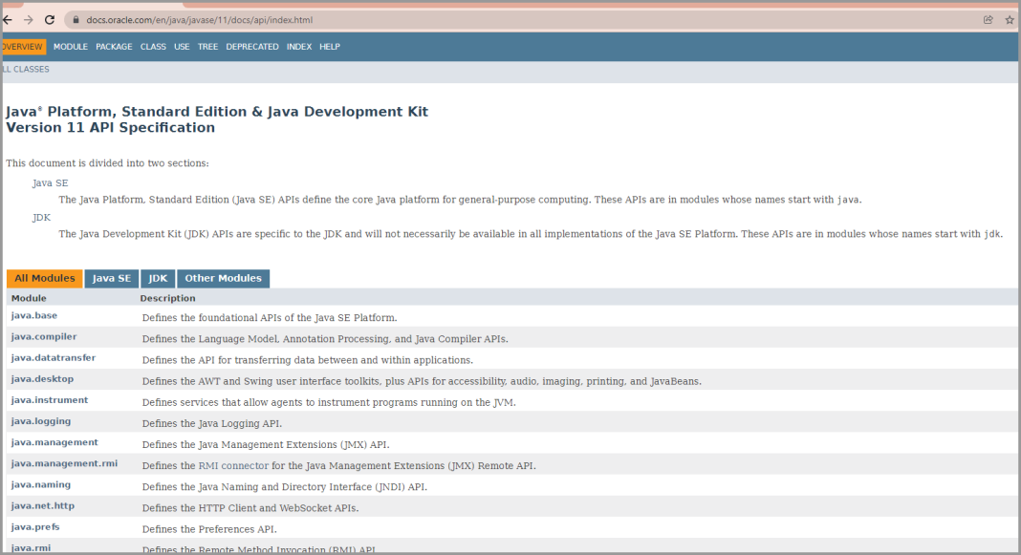Image resolution: width=1021 pixels, height=555 pixels.
Task: Reload the current page
Action: click(50, 19)
